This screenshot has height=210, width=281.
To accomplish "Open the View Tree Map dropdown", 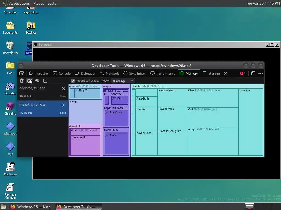I will (x=123, y=81).
